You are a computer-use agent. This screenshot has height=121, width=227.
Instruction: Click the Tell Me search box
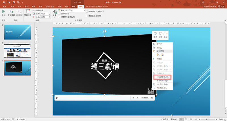tap(98, 6)
